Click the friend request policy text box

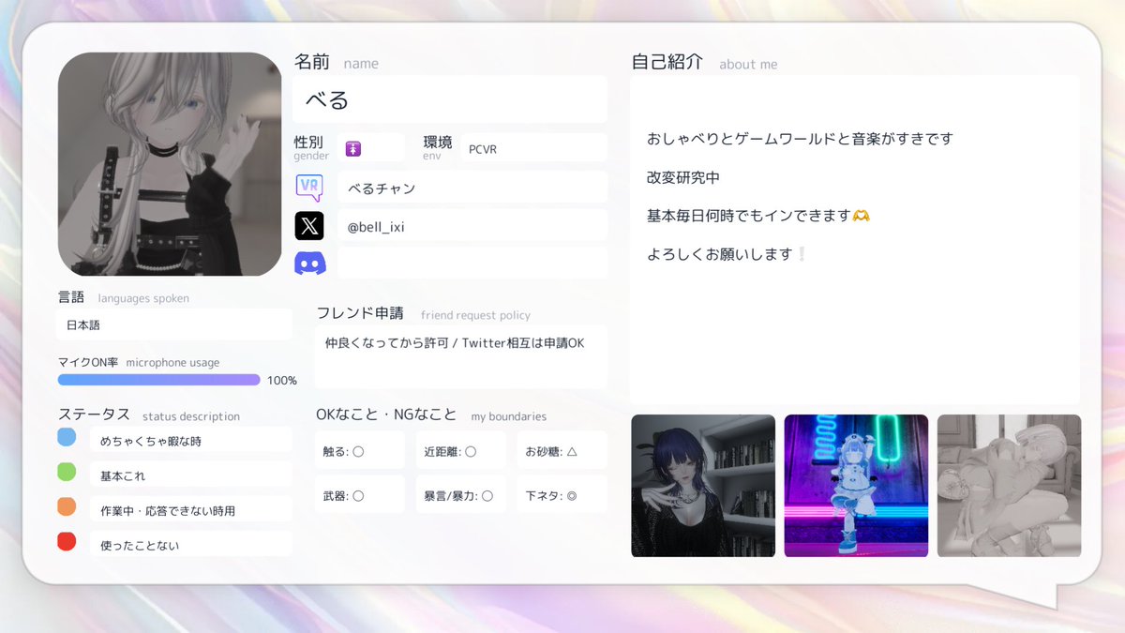click(x=460, y=357)
